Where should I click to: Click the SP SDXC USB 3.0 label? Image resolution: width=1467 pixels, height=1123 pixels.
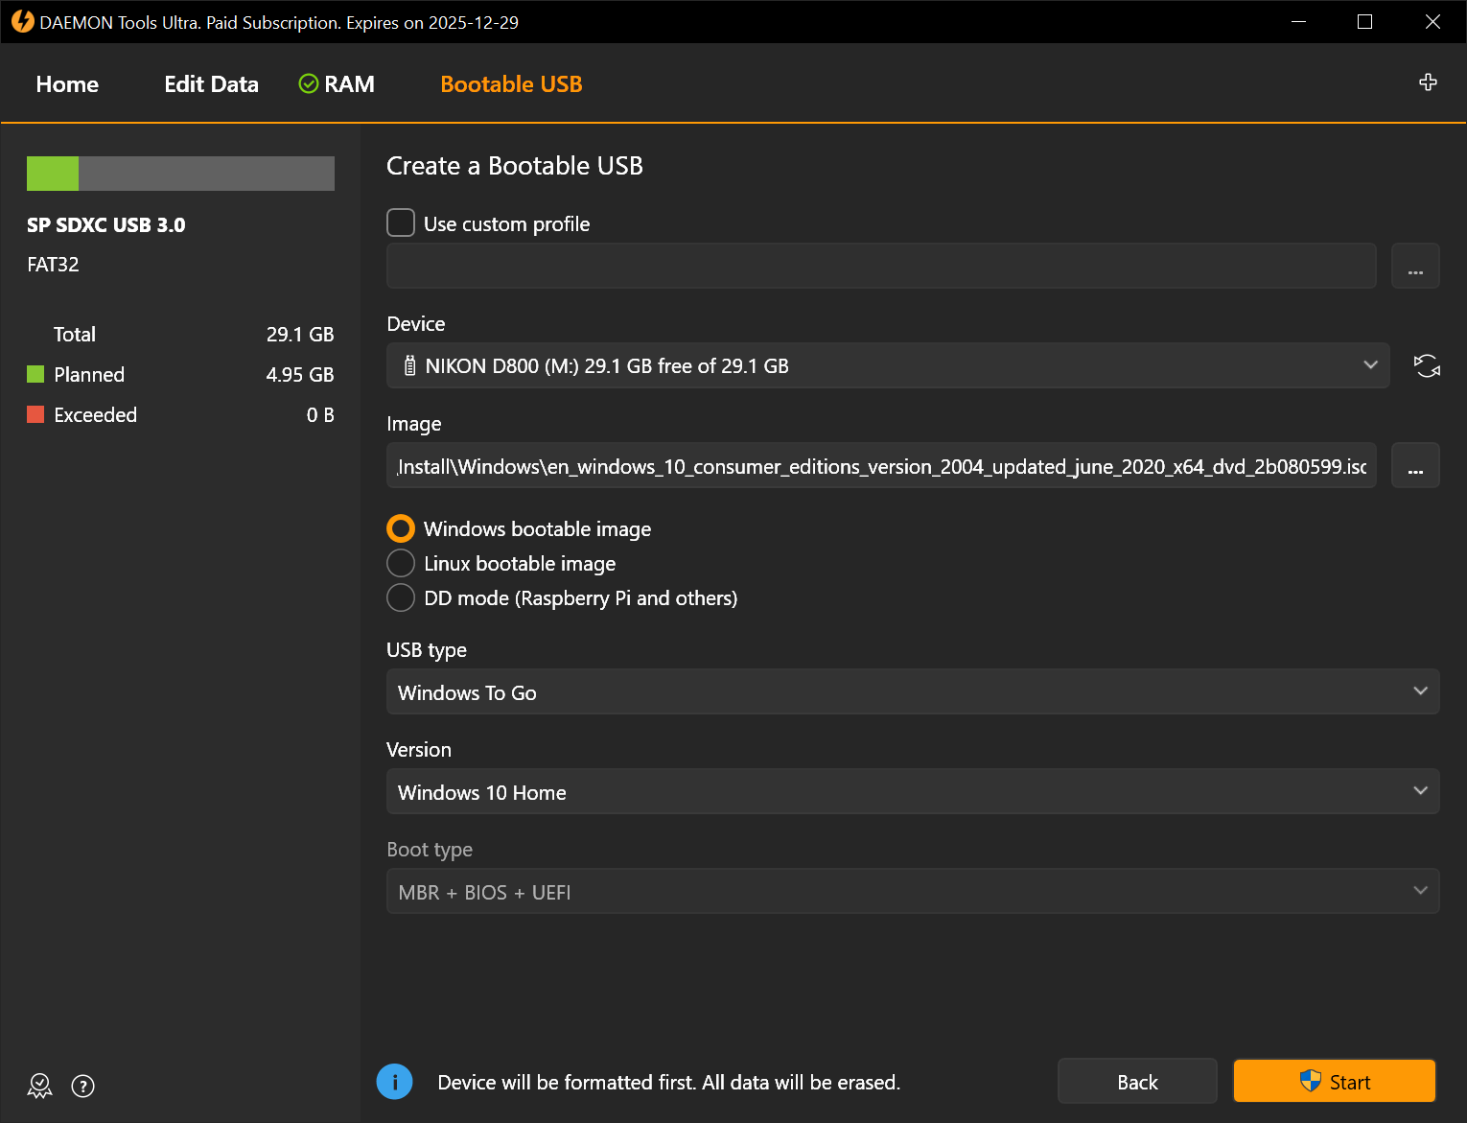point(106,225)
